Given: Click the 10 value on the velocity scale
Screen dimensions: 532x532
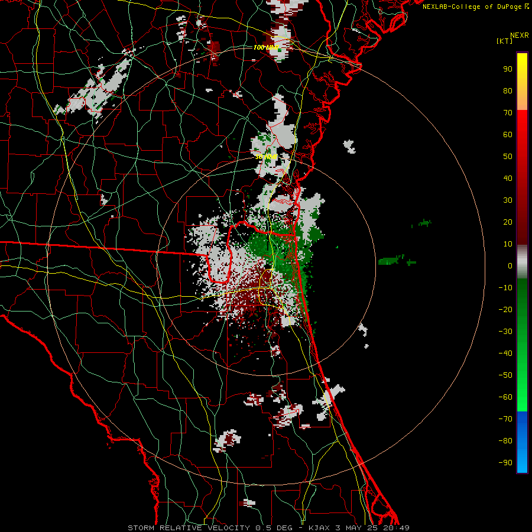Looking at the screenshot, I should point(508,244).
